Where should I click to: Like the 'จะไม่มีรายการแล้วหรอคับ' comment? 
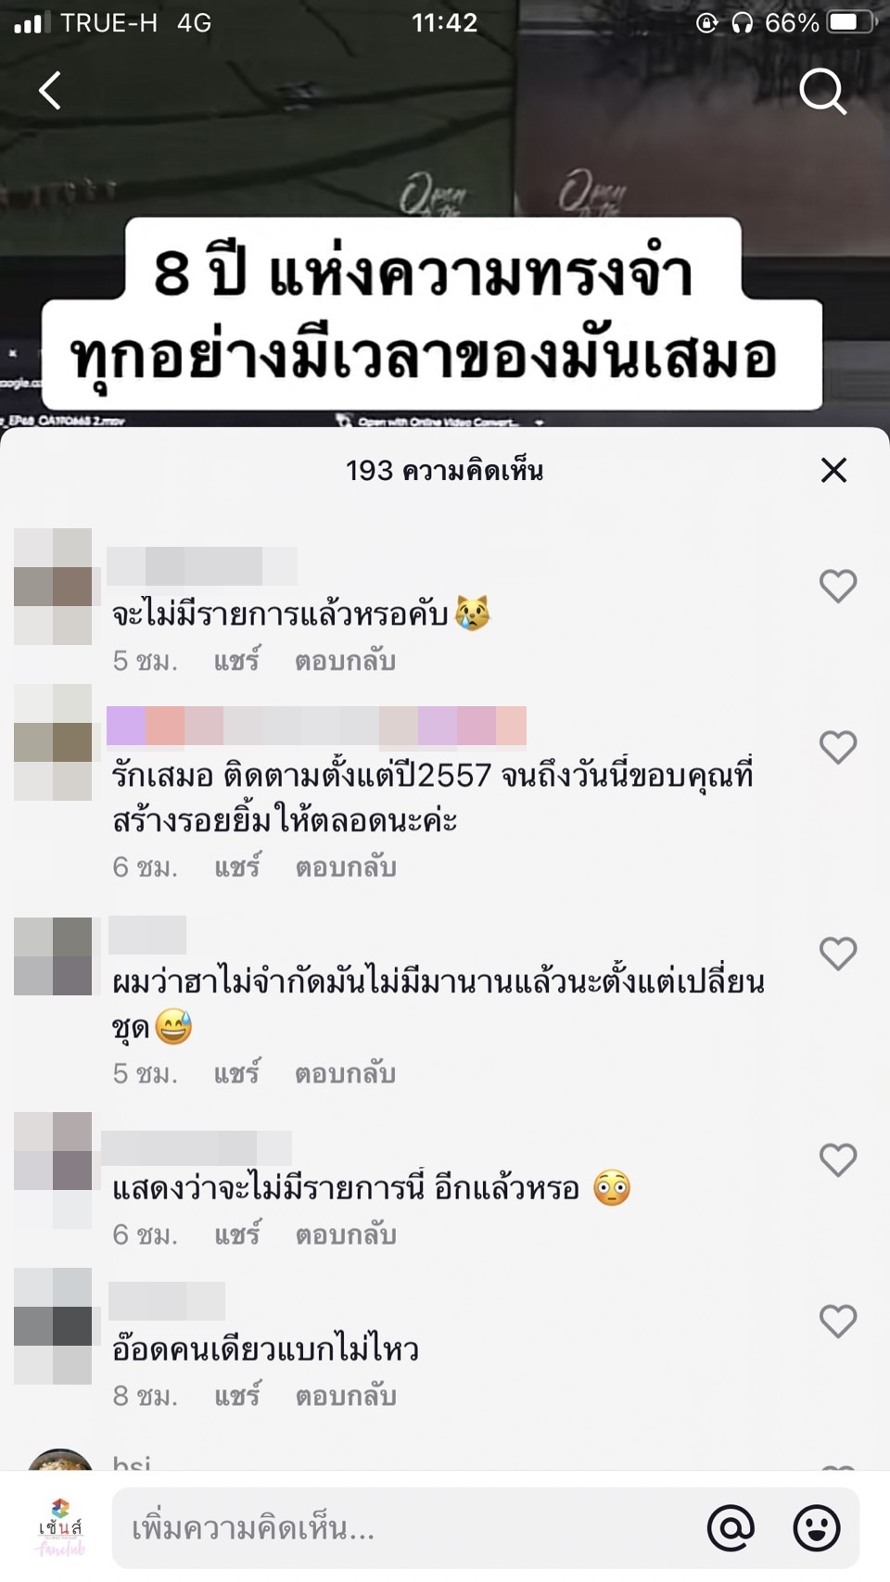(x=838, y=586)
